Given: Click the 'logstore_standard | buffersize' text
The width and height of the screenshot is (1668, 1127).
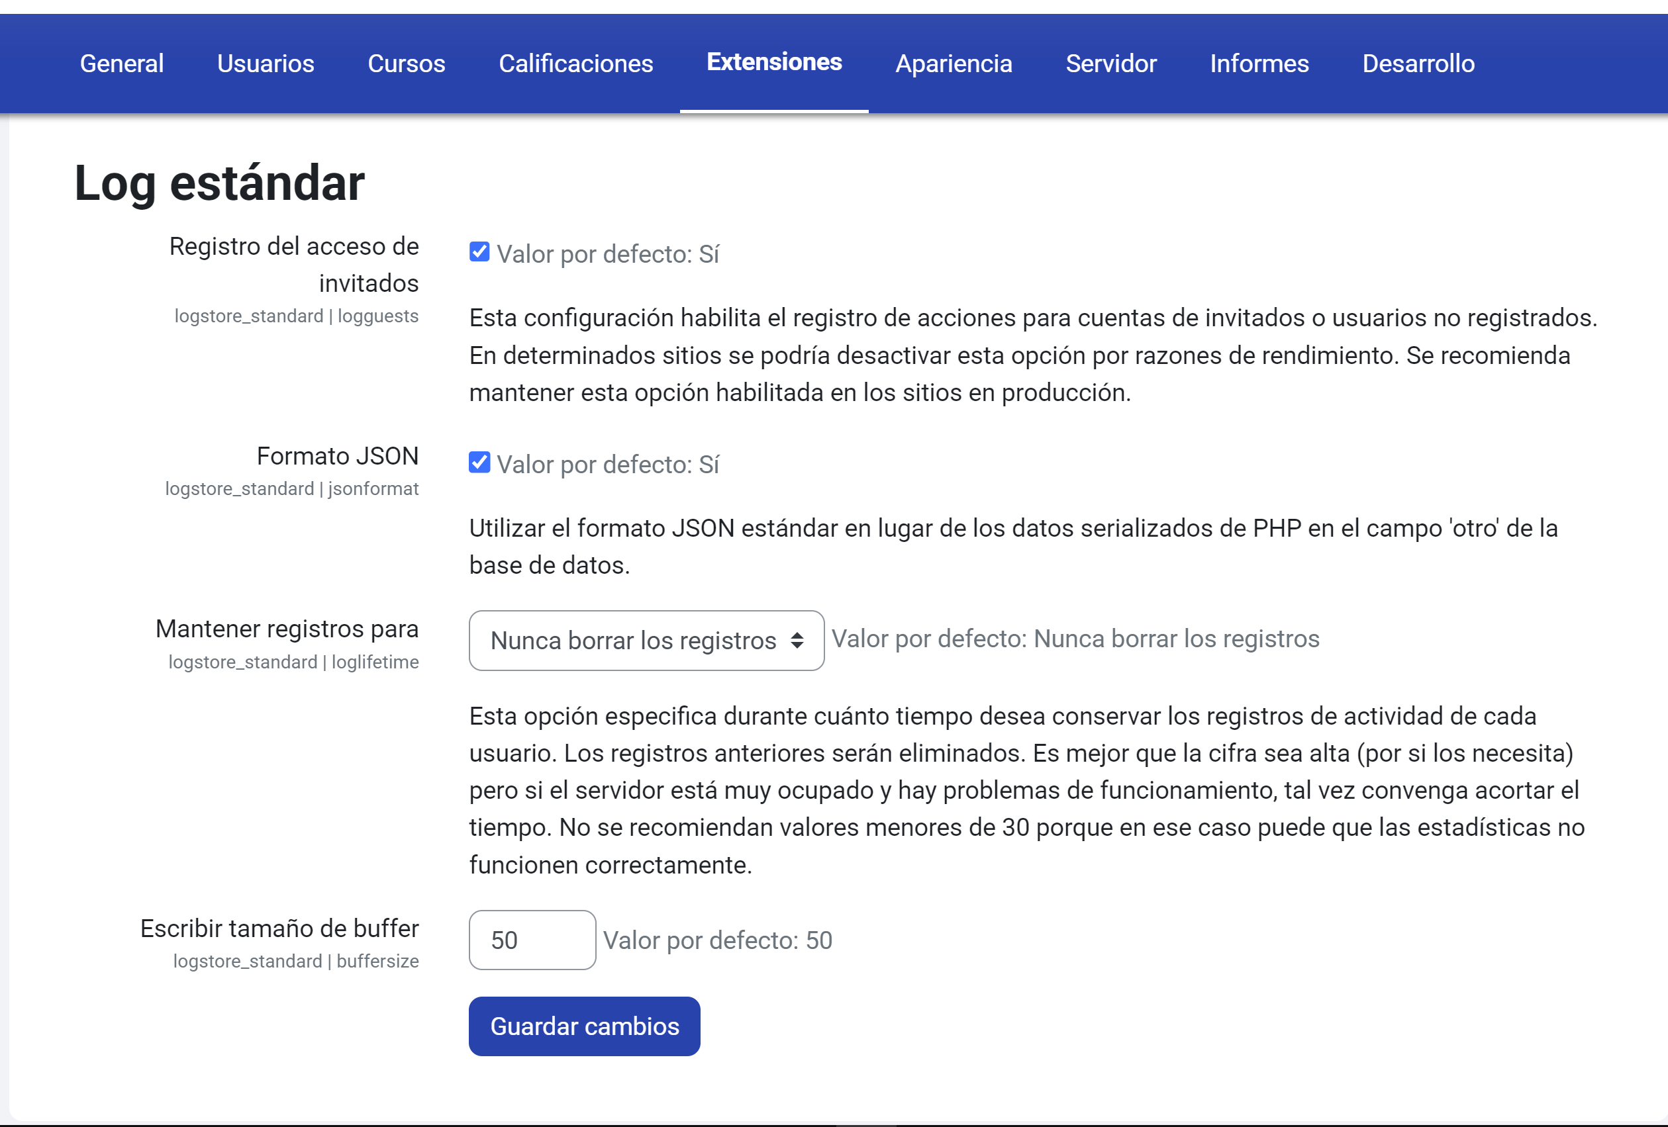Looking at the screenshot, I should 296,961.
